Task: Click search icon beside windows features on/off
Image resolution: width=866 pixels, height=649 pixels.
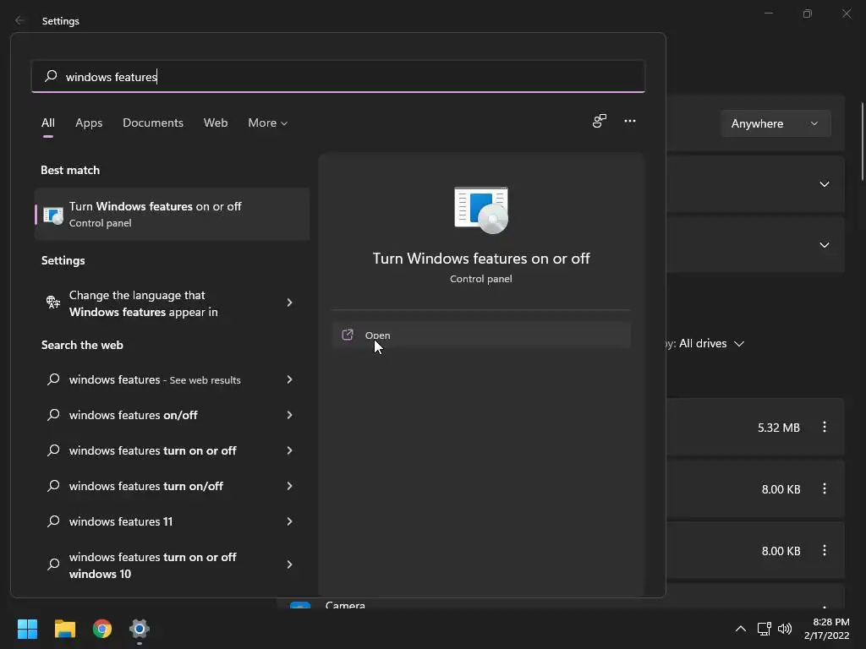Action: click(53, 414)
